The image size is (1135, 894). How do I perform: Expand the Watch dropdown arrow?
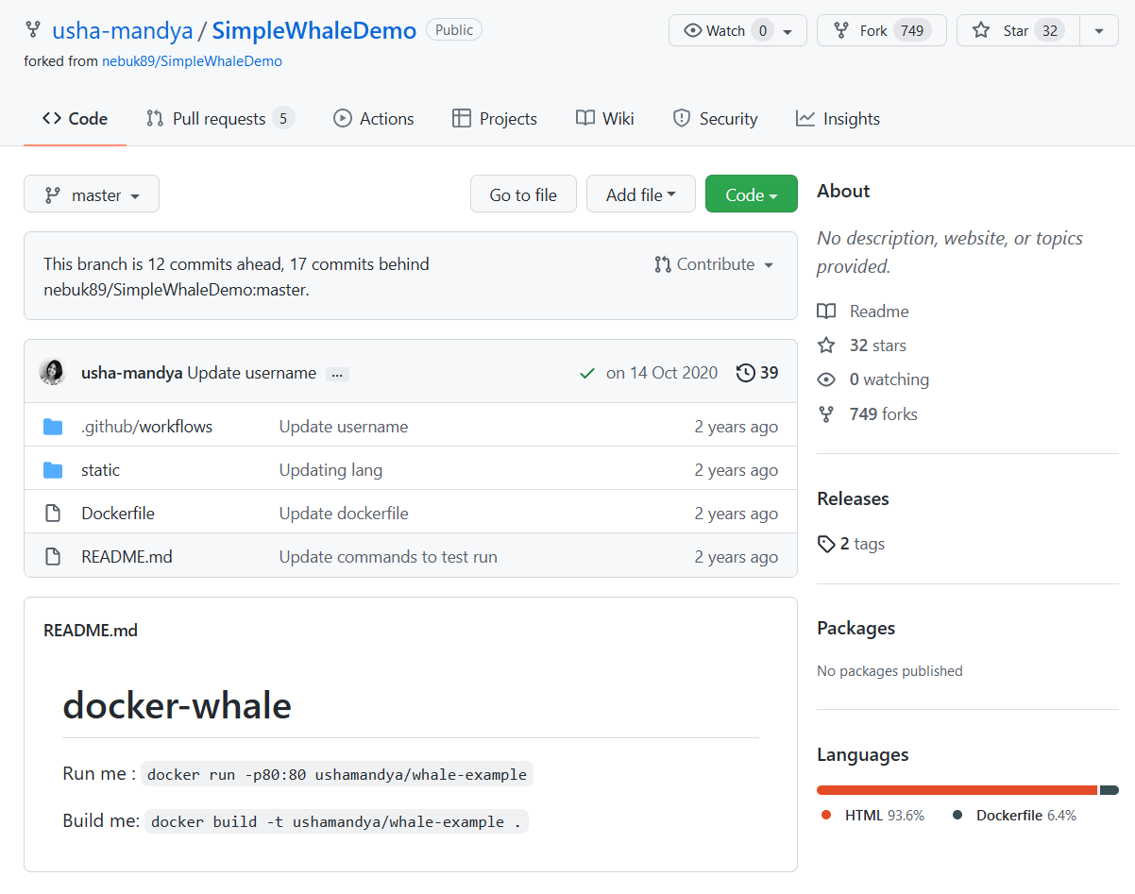coord(788,31)
